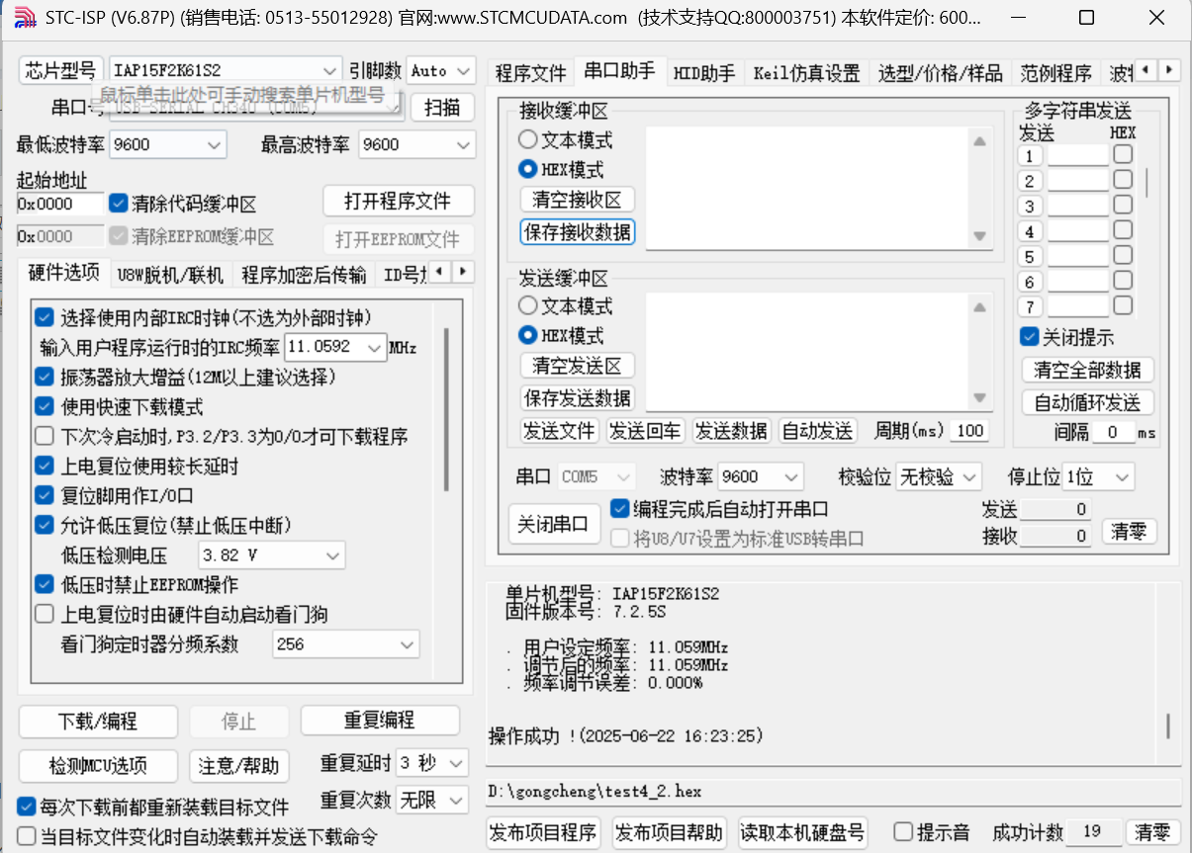This screenshot has height=853, width=1192.
Task: Click the receive buffer's scroll-down arrow
Action: [979, 236]
